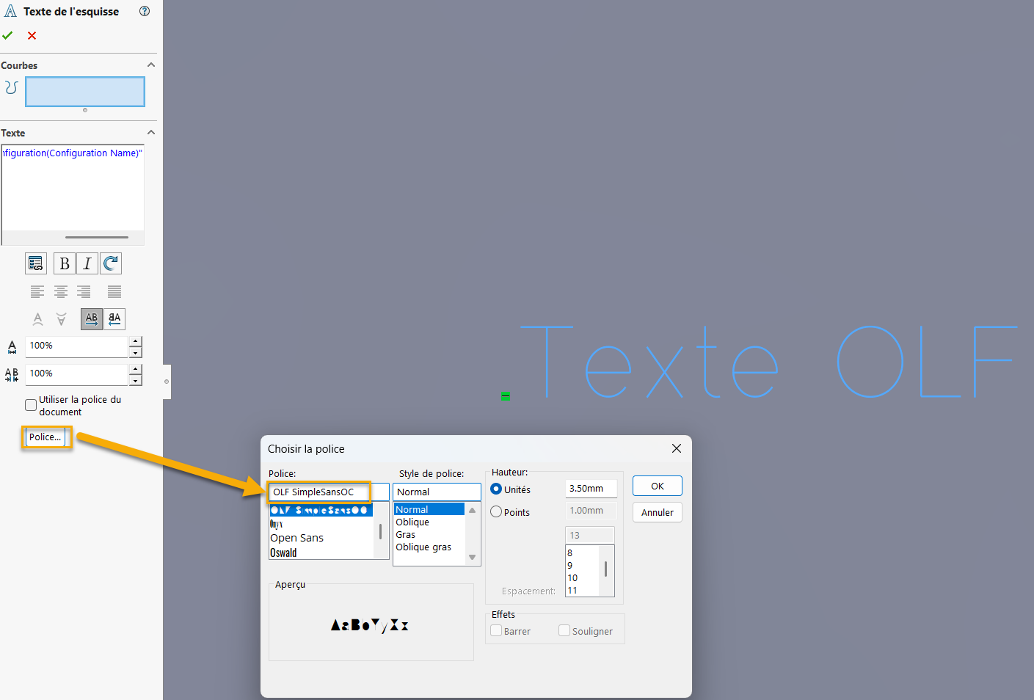Confirm sketch text with green checkmark
The width and height of the screenshot is (1034, 700).
(7, 35)
